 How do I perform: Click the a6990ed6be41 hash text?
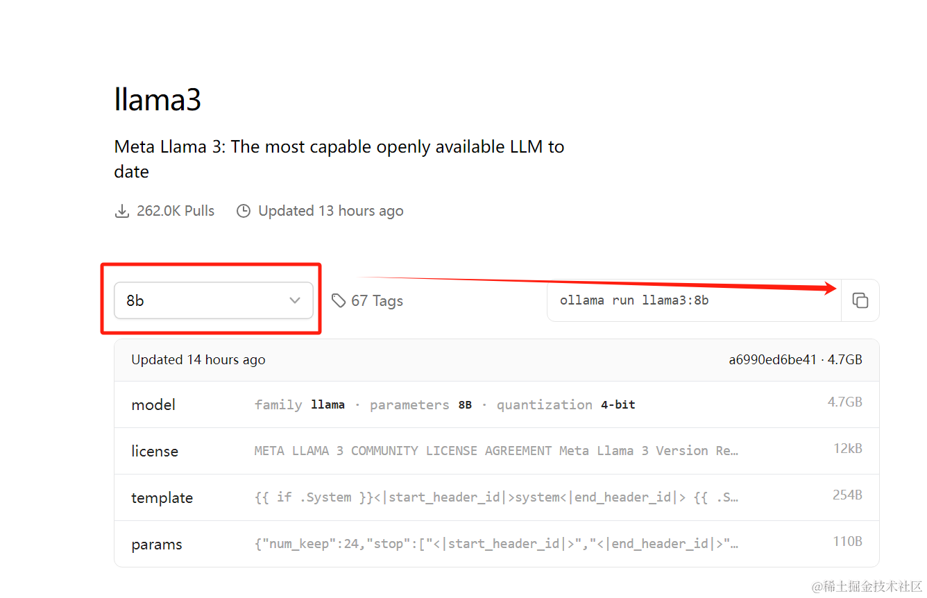(x=772, y=359)
